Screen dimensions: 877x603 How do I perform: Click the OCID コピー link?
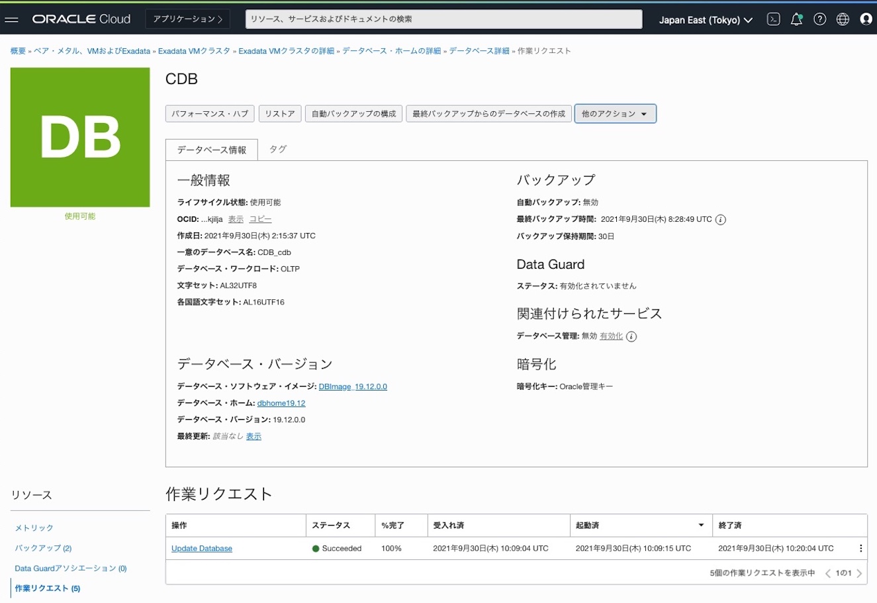tap(260, 219)
